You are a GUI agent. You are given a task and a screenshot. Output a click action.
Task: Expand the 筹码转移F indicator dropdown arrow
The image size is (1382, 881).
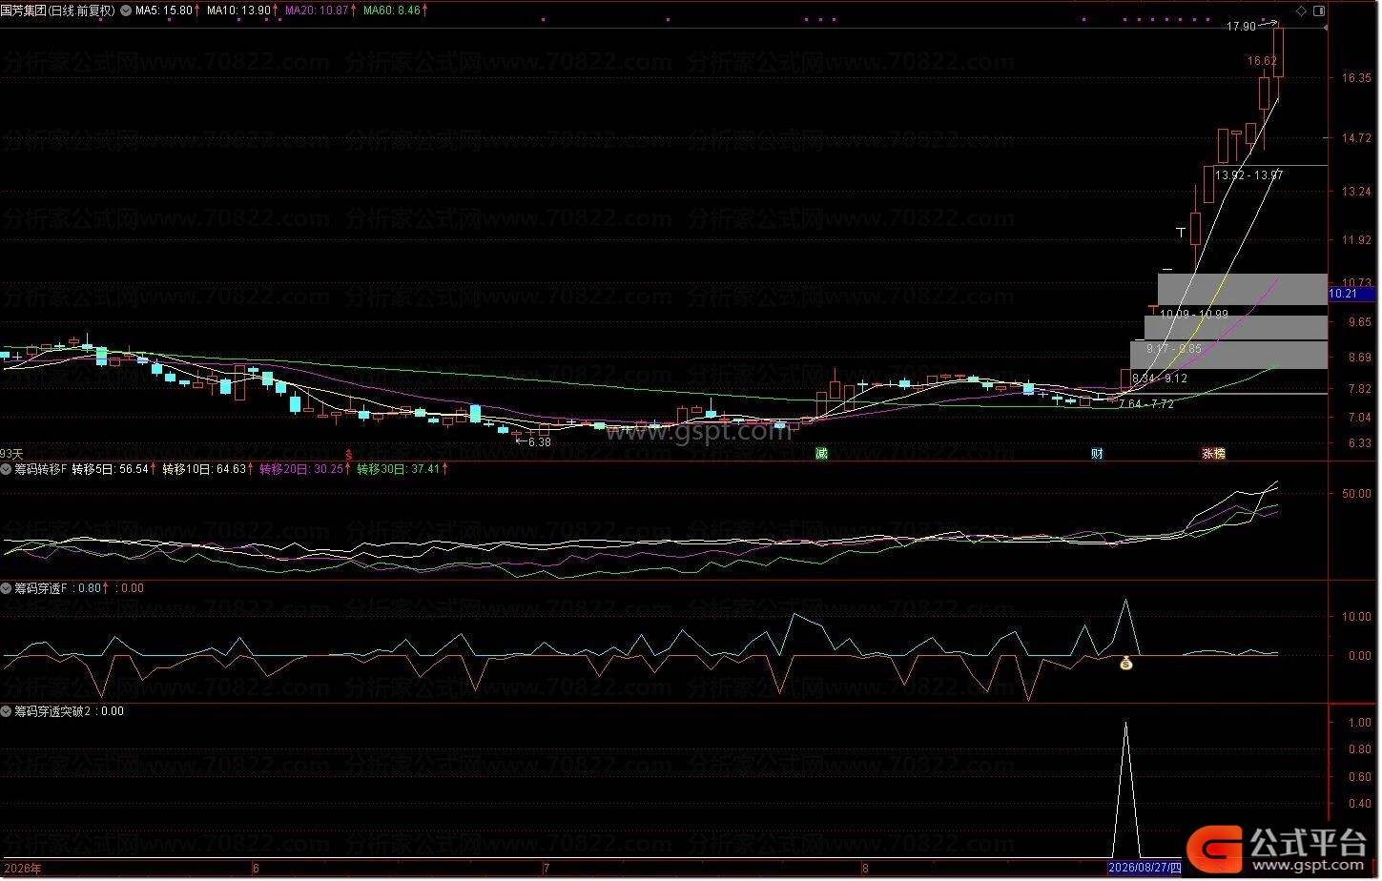tap(7, 469)
